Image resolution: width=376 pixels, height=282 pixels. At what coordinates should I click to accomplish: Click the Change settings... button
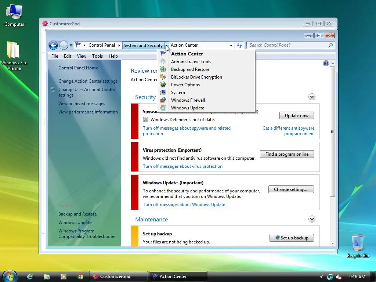coord(291,189)
